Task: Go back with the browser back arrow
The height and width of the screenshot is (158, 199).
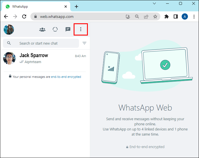Action: (x=6, y=16)
